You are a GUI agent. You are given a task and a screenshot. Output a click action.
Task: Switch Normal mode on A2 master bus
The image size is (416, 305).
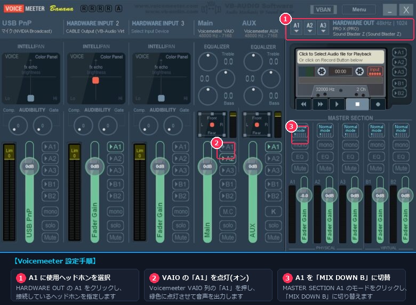point(325,131)
